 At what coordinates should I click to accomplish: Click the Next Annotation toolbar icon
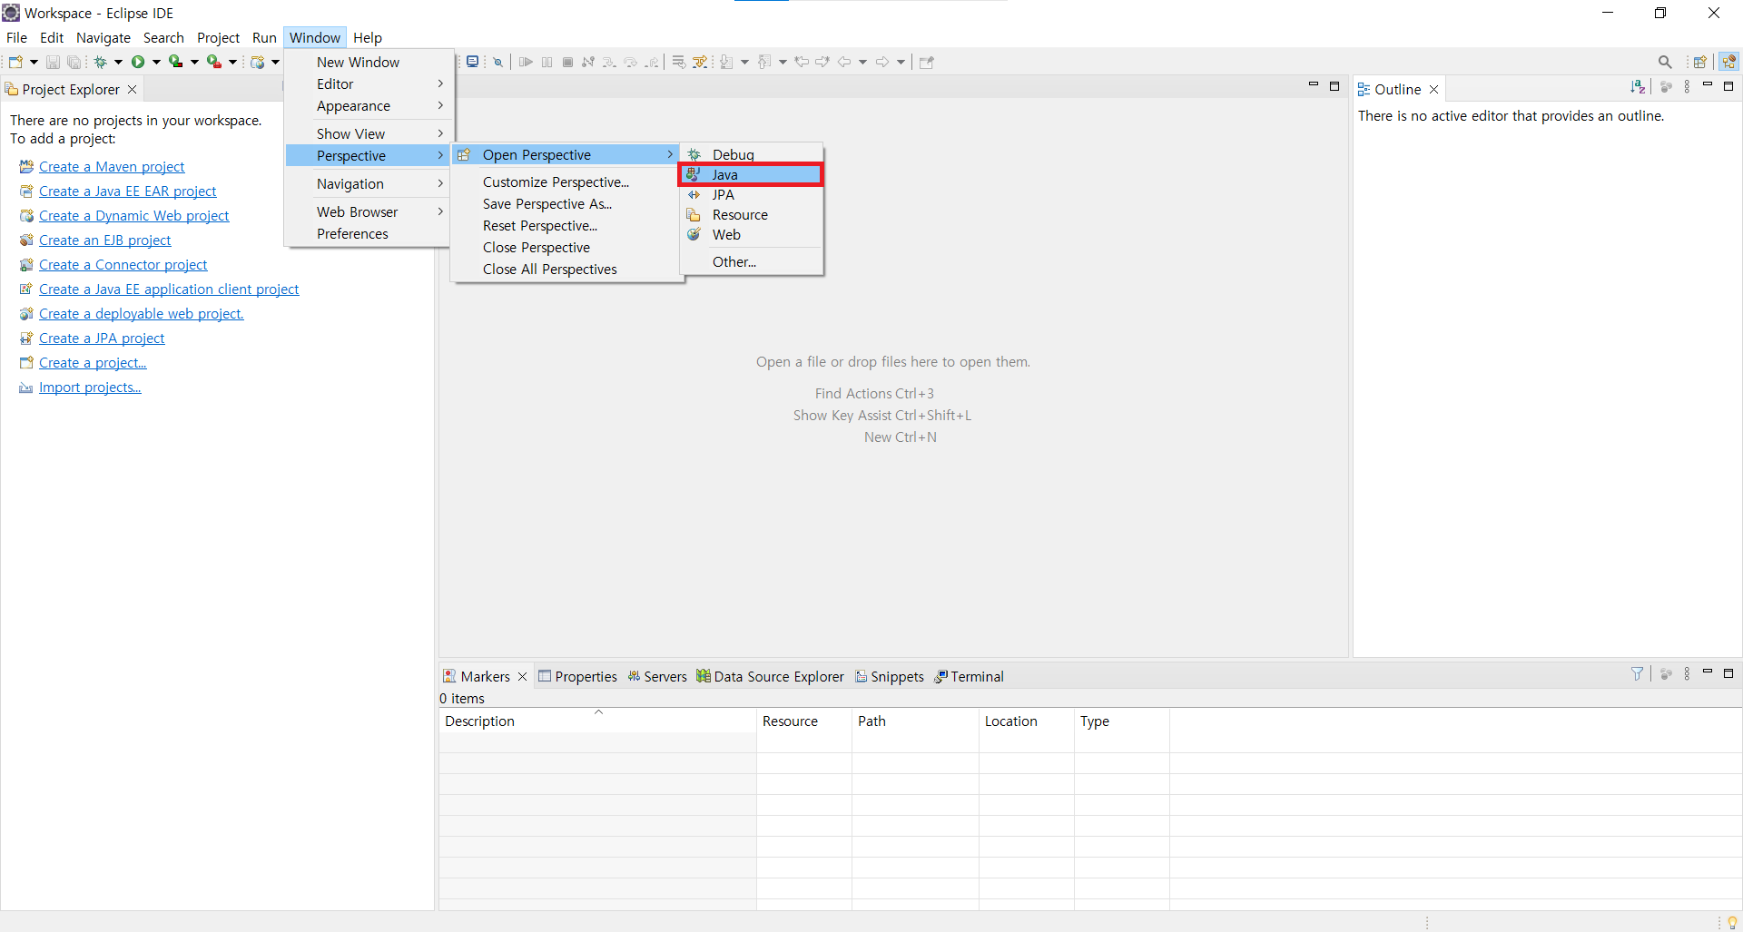726,62
